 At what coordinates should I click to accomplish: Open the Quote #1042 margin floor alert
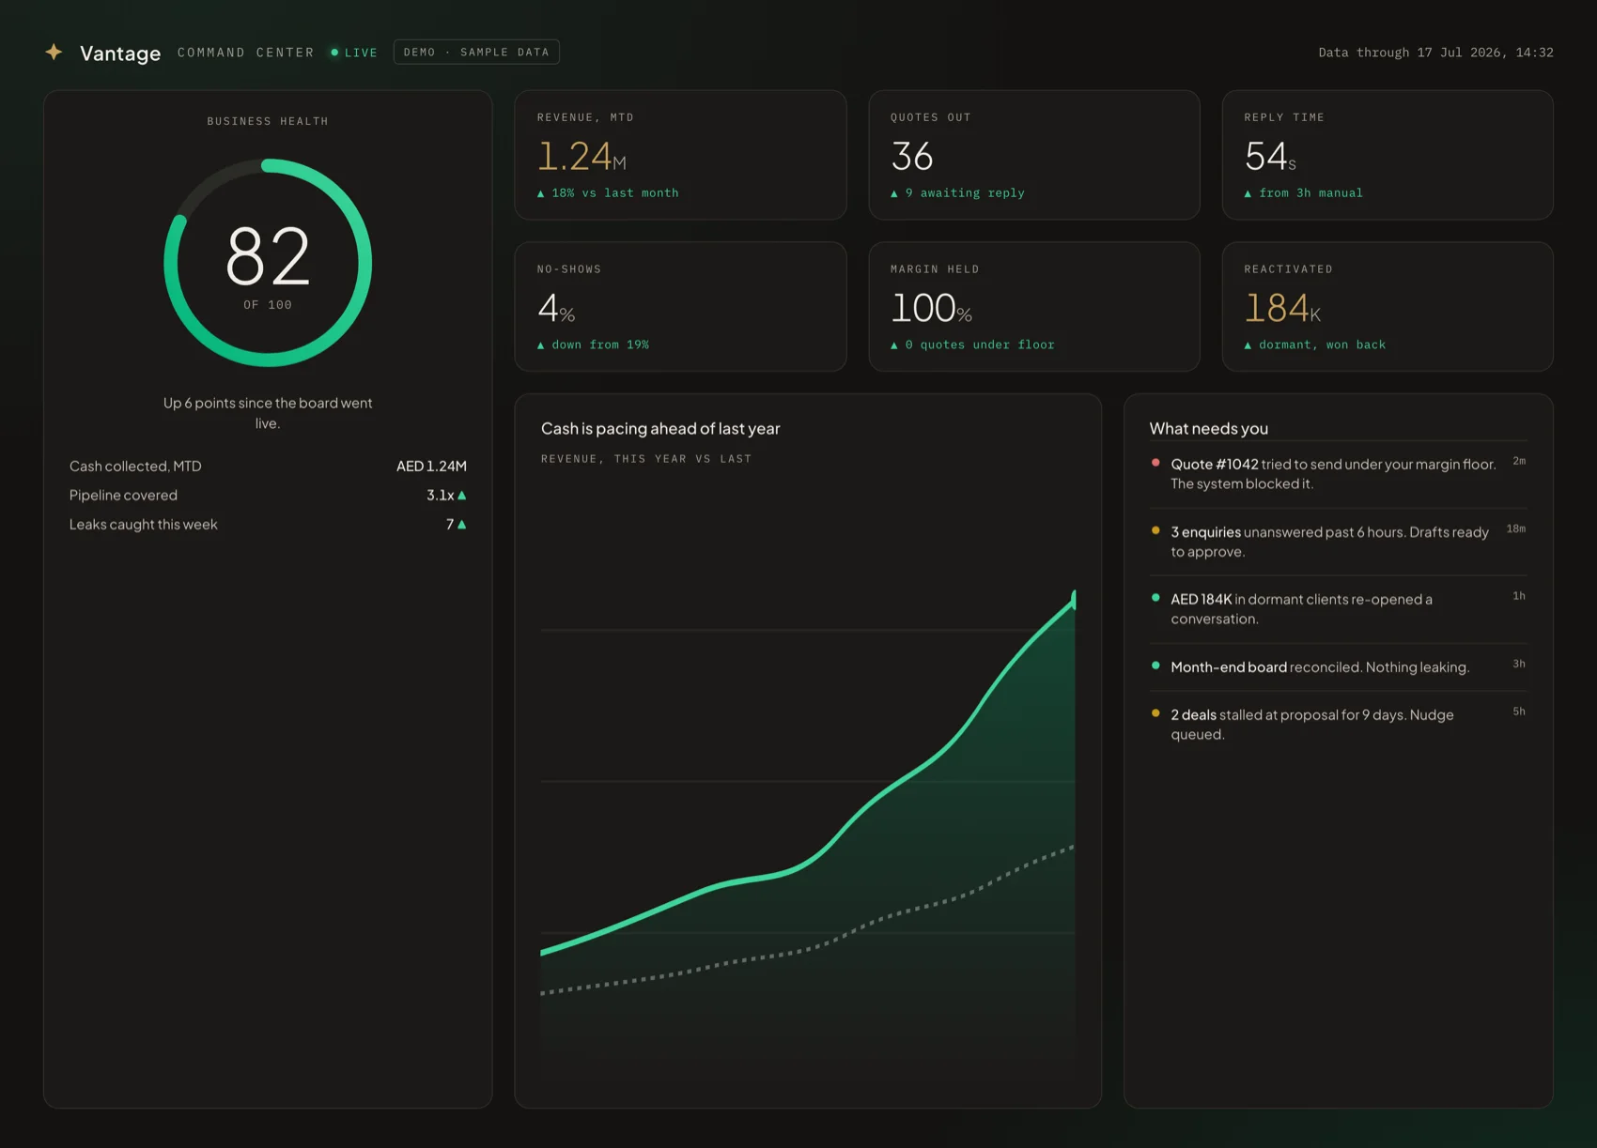pos(1339,474)
